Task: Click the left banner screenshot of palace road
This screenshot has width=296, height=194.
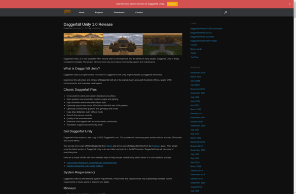Action: click(x=83, y=44)
